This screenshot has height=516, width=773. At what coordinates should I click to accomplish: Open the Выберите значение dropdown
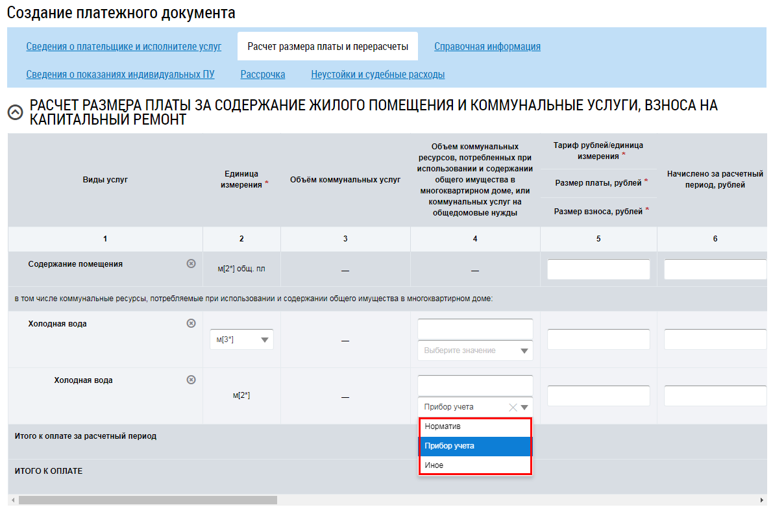(475, 350)
